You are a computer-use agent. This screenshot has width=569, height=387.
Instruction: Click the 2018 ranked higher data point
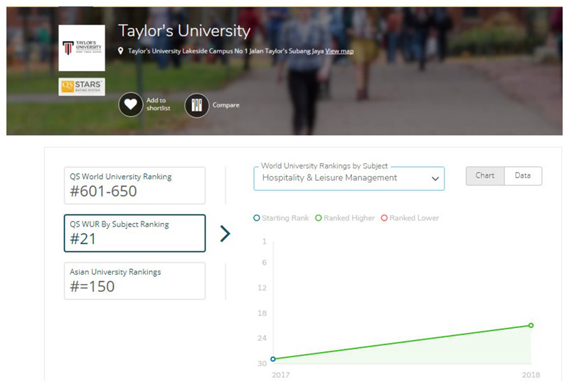point(531,325)
